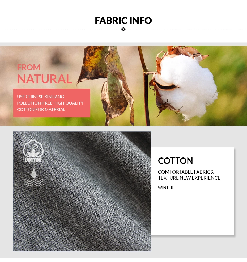This screenshot has height=262, width=247.
Task: Click the cotton plant stem in the banner
Action: (145, 87)
